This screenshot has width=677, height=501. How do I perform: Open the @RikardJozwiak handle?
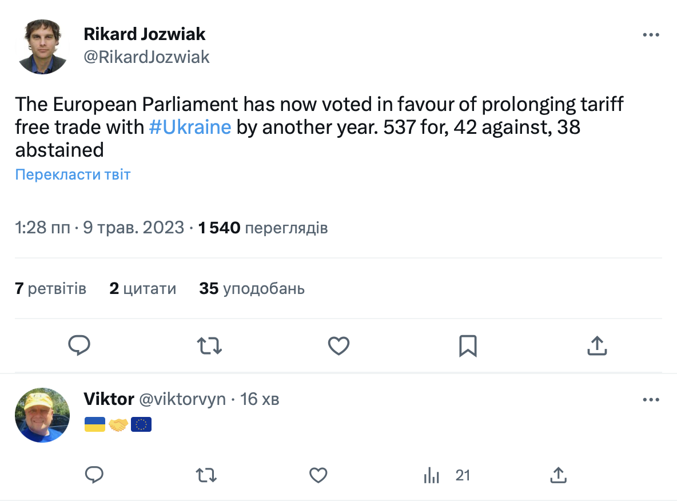pyautogui.click(x=146, y=57)
